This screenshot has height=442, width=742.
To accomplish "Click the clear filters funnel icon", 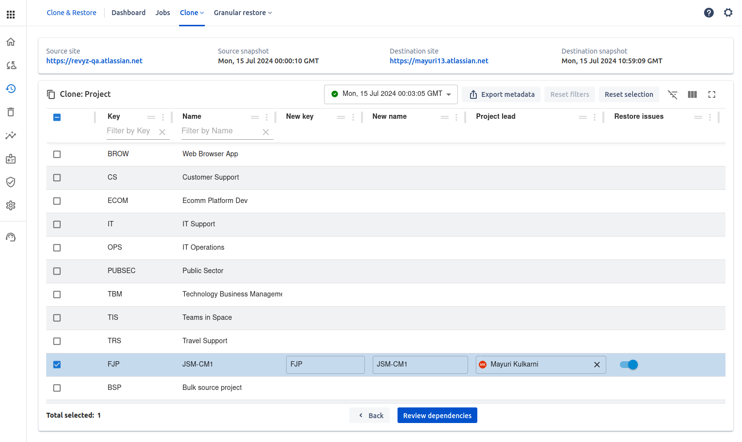I will click(672, 94).
